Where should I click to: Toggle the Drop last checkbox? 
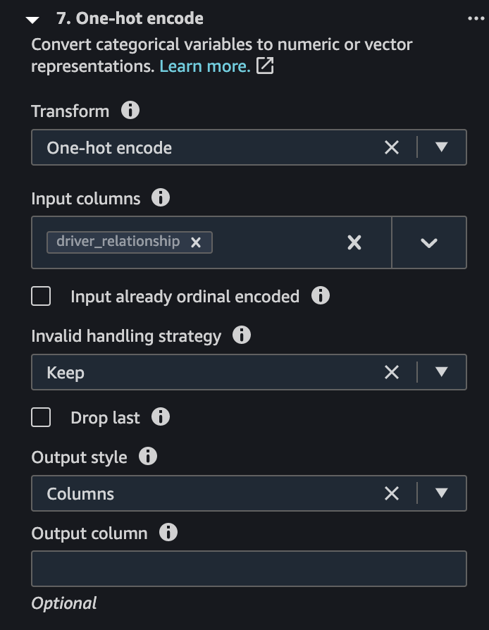(x=41, y=417)
